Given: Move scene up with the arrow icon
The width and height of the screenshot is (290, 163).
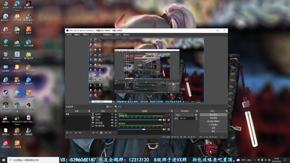Looking at the screenshot, I should click(x=76, y=133).
